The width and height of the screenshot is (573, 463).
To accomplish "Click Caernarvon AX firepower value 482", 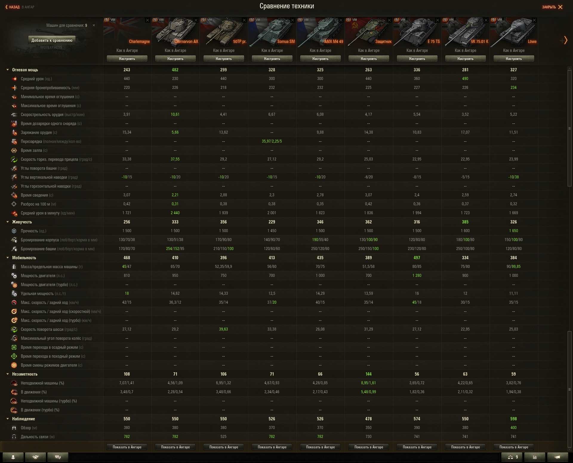I will pos(175,70).
